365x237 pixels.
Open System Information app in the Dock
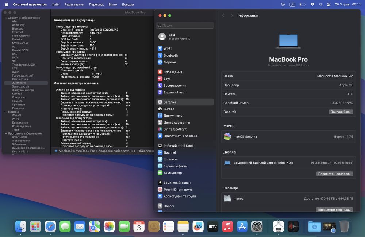click(x=278, y=226)
